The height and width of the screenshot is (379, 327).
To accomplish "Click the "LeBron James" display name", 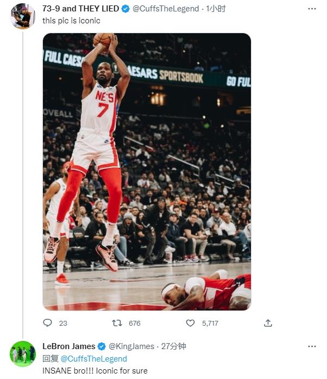I will [68, 346].
